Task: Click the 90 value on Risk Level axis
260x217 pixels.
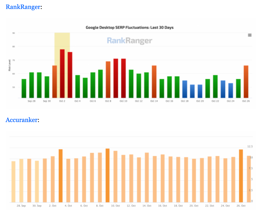Action: tap(14, 33)
